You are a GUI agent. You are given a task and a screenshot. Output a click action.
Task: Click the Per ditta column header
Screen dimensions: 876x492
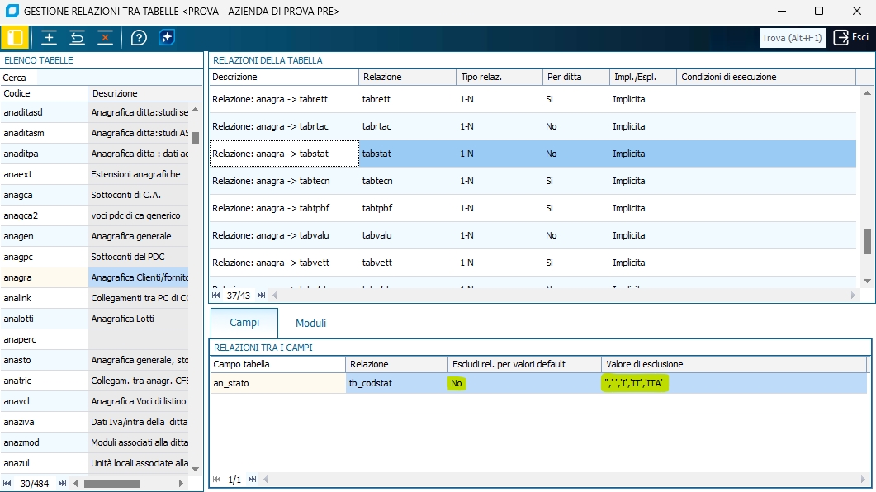564,77
